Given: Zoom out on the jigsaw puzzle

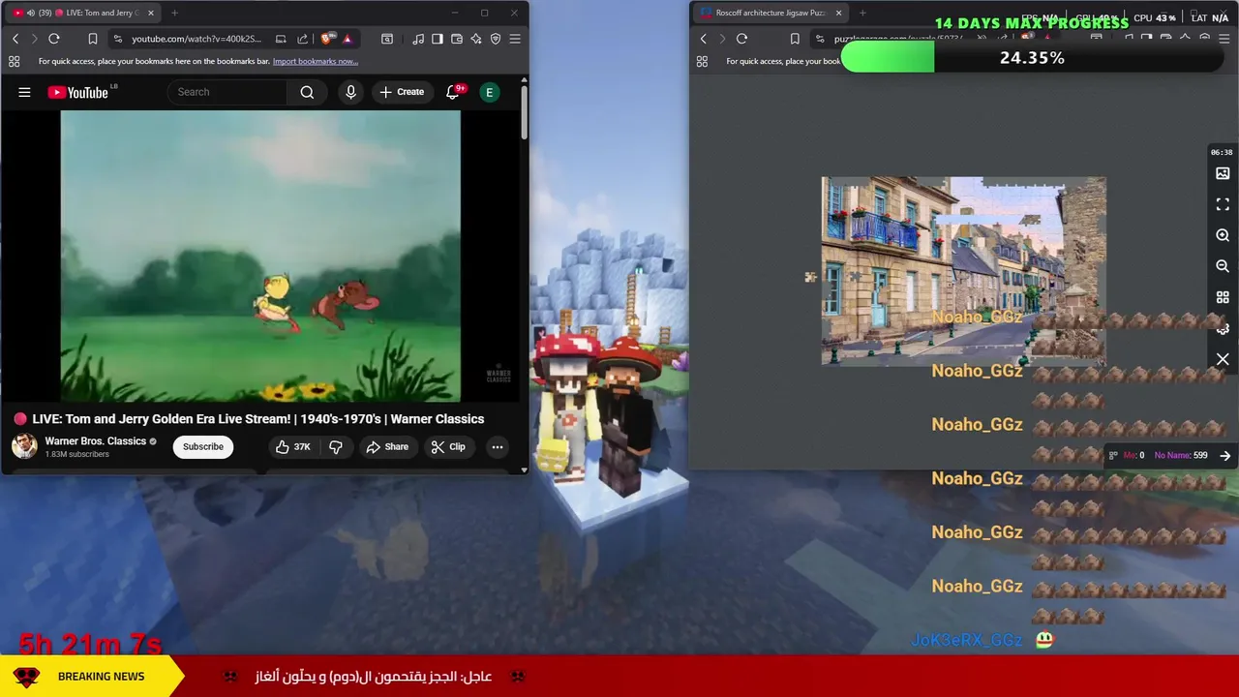Looking at the screenshot, I should tap(1223, 266).
